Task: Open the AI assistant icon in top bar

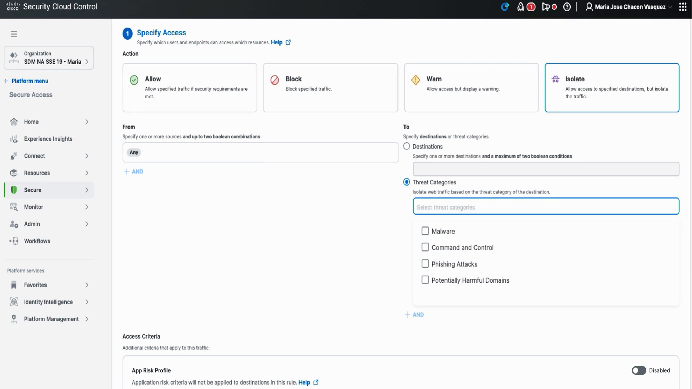Action: pyautogui.click(x=505, y=7)
